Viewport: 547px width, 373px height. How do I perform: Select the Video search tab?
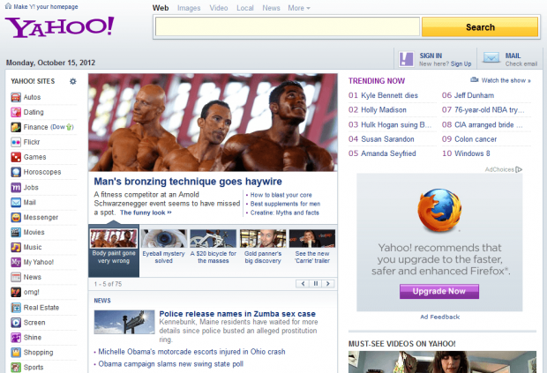[219, 8]
